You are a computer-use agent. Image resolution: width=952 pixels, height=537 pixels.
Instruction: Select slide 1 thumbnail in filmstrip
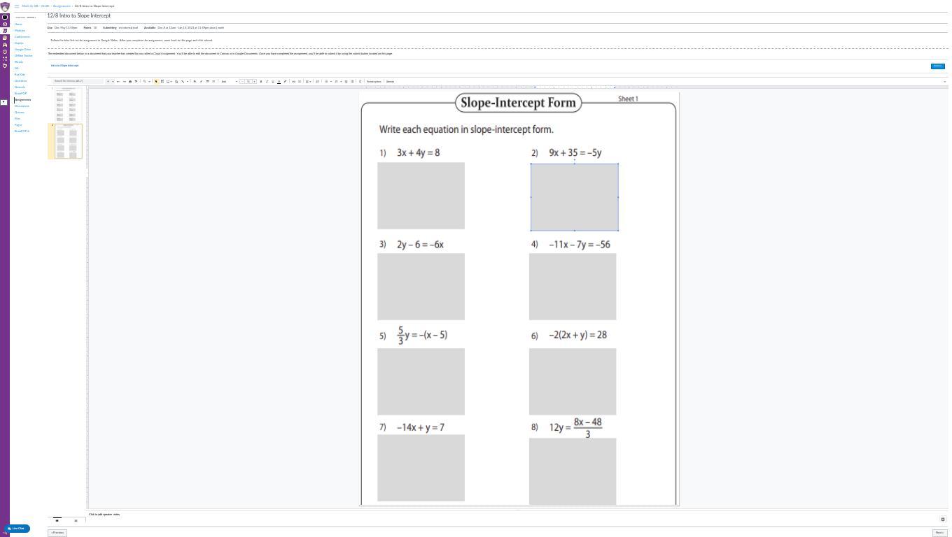68,104
